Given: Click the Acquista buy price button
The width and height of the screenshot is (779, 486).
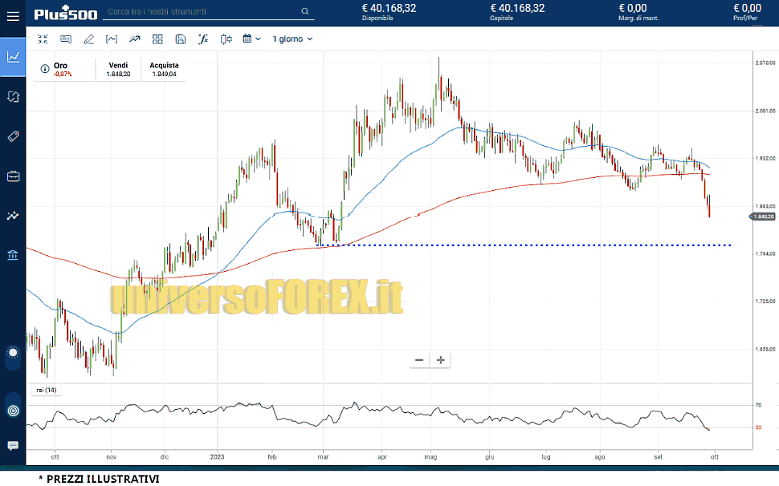Looking at the screenshot, I should (x=164, y=70).
